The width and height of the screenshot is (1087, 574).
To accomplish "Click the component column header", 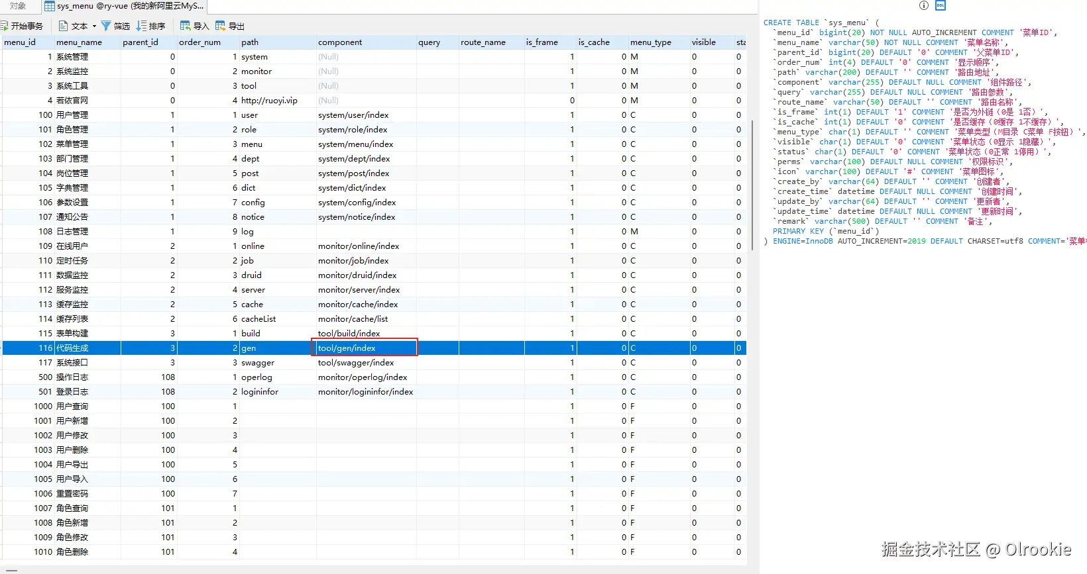I will 340,42.
